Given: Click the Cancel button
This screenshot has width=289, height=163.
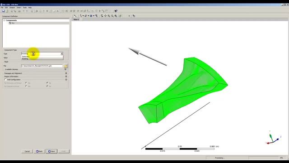Looking at the screenshot, I should [x=27, y=151].
